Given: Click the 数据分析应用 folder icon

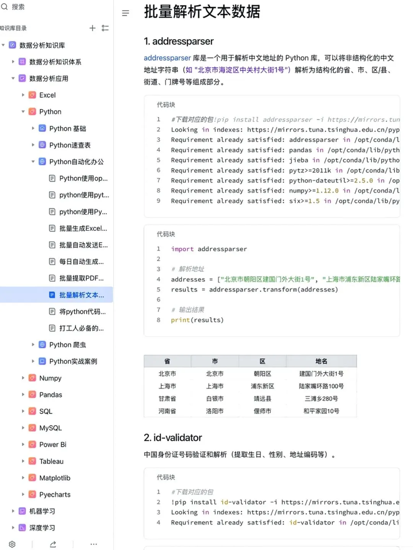Looking at the screenshot, I should point(22,78).
